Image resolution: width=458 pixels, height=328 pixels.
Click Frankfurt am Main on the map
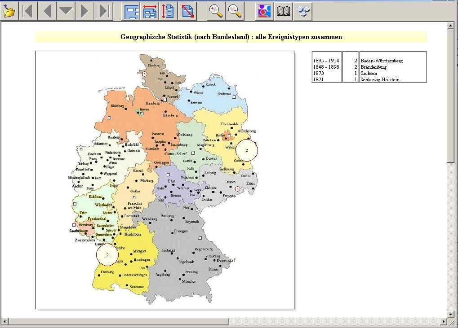pos(135,206)
